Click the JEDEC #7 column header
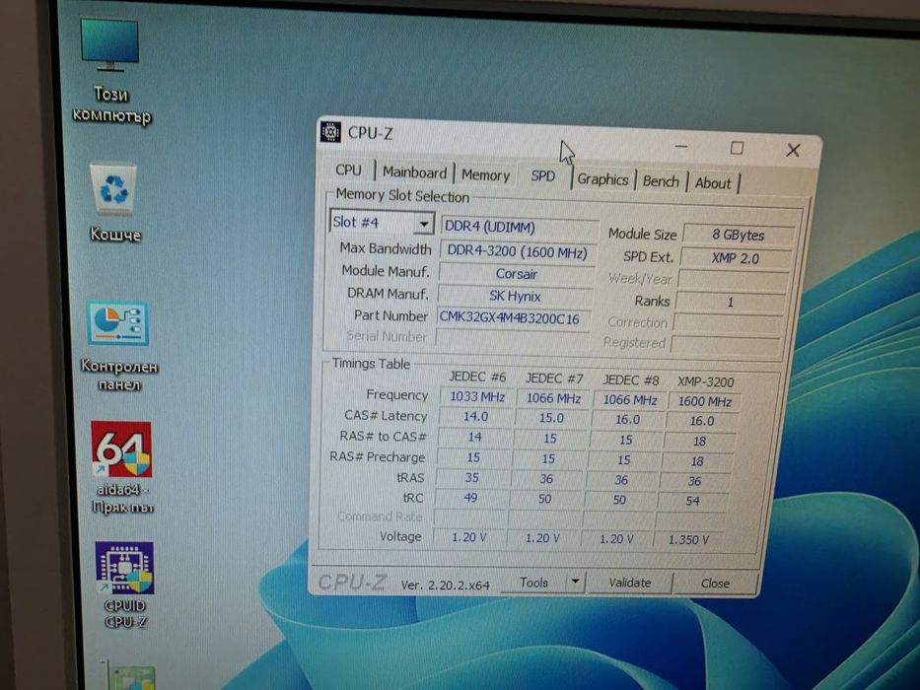Viewport: 920px width, 690px height. point(554,379)
